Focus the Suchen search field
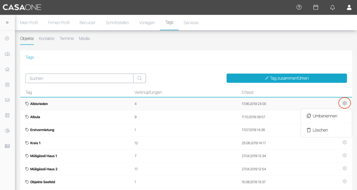The width and height of the screenshot is (357, 190). (x=79, y=79)
